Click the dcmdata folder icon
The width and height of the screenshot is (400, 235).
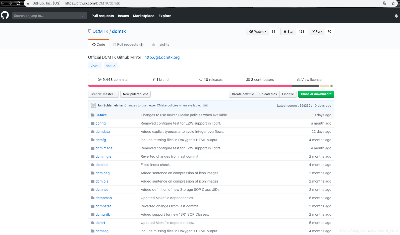[x=93, y=132]
